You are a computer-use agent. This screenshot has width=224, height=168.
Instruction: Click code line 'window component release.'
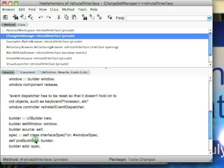click(34, 84)
